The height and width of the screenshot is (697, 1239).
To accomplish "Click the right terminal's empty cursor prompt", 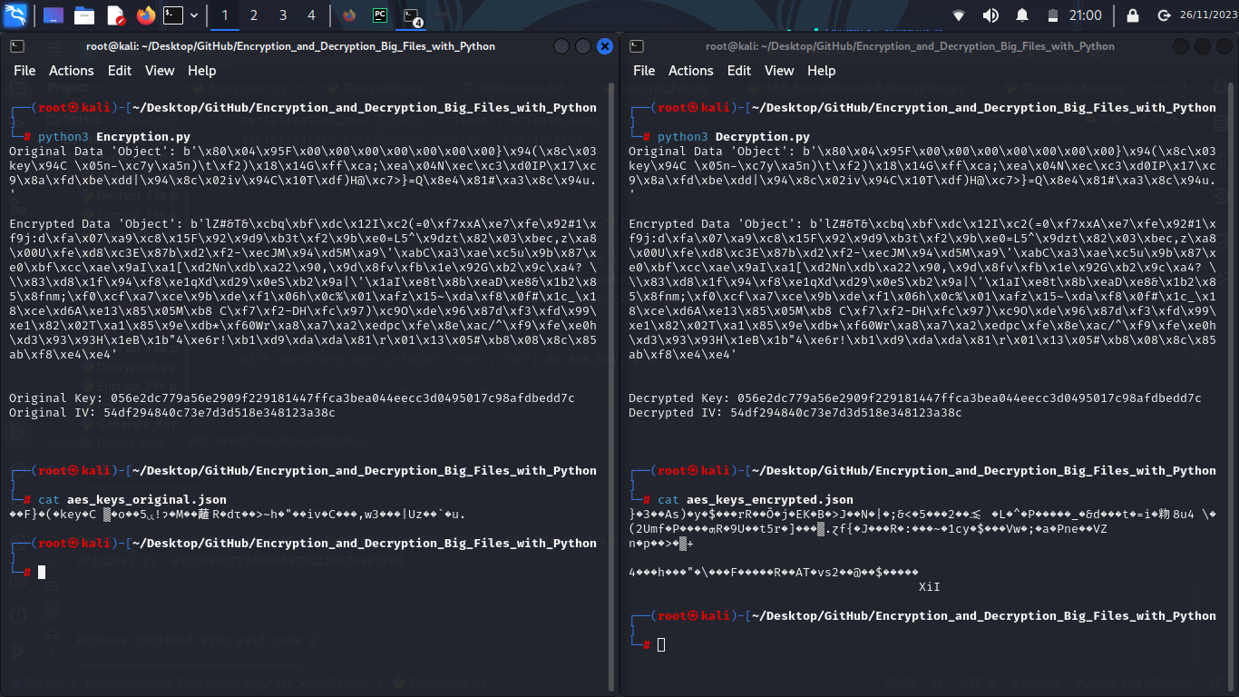I will tap(661, 644).
